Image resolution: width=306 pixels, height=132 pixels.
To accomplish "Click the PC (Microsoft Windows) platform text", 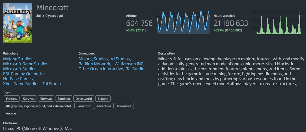I will click(x=39, y=129).
